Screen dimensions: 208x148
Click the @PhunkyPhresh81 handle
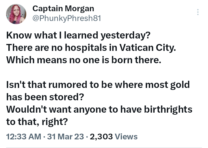tap(66, 18)
